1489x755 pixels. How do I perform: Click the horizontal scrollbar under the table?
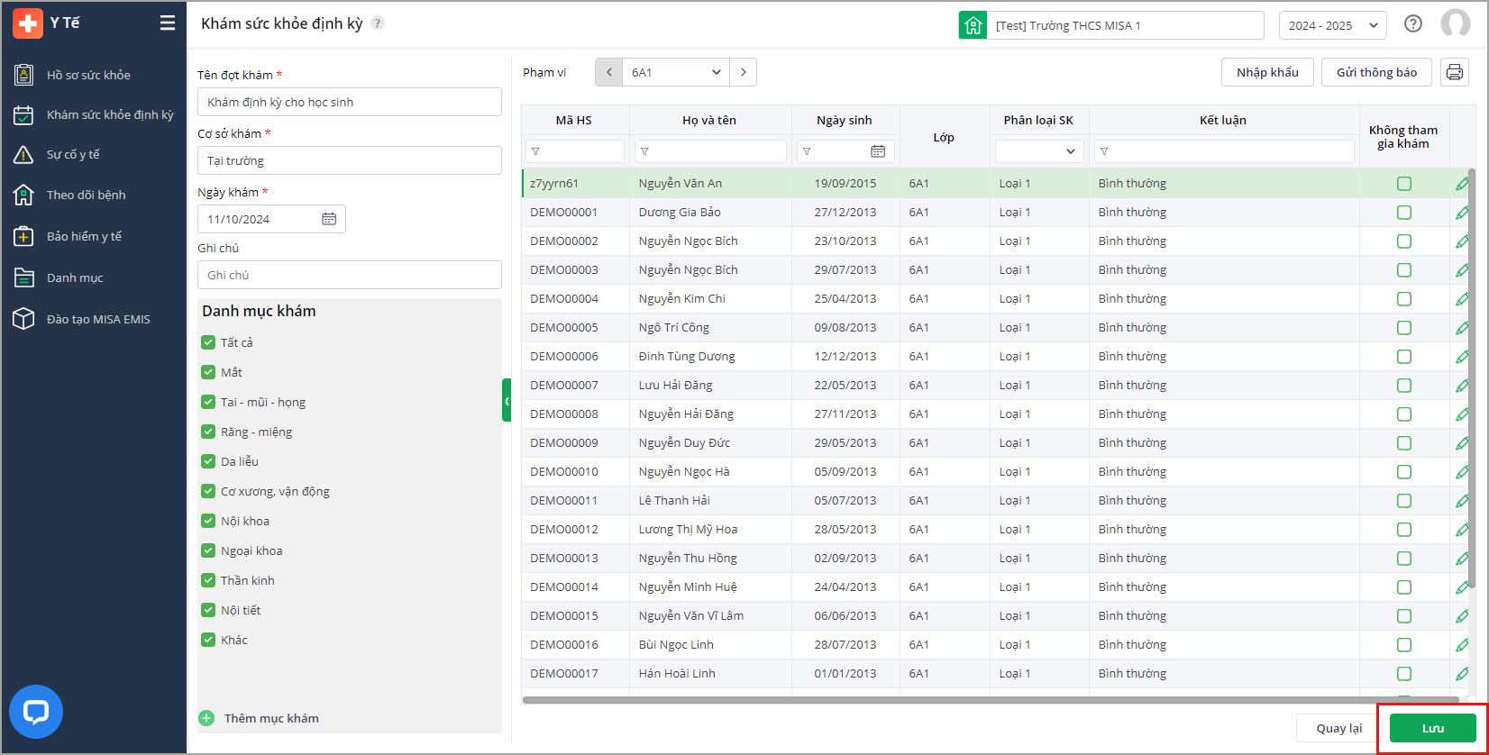tap(990, 699)
